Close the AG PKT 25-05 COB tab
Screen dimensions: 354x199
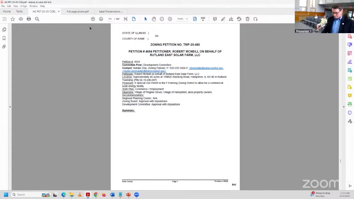point(59,11)
